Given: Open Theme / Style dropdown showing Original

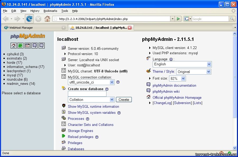Looking at the screenshot, I should [x=194, y=72].
